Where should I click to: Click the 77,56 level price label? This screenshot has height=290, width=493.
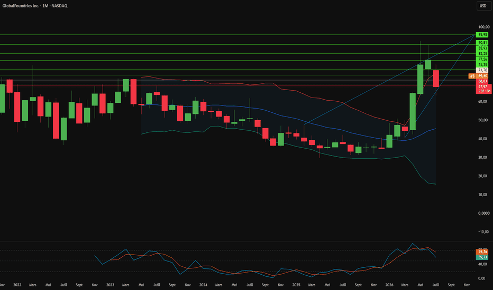[x=482, y=59]
